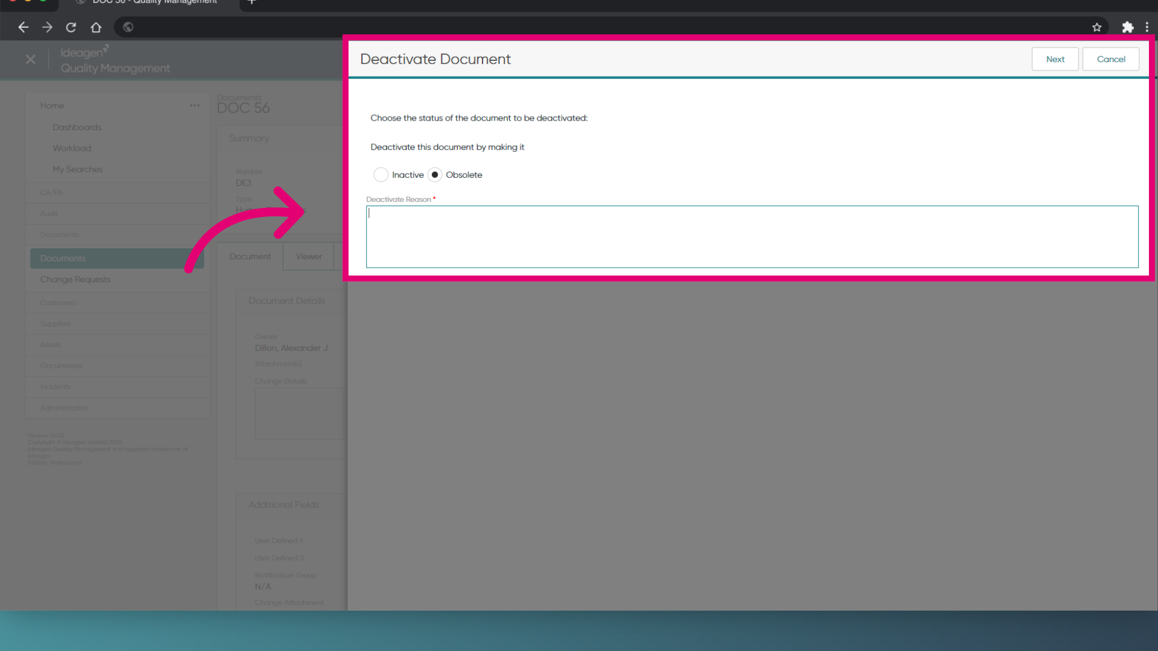Click the owner name Dillon, Alexander J
Viewport: 1158px width, 651px height.
291,348
